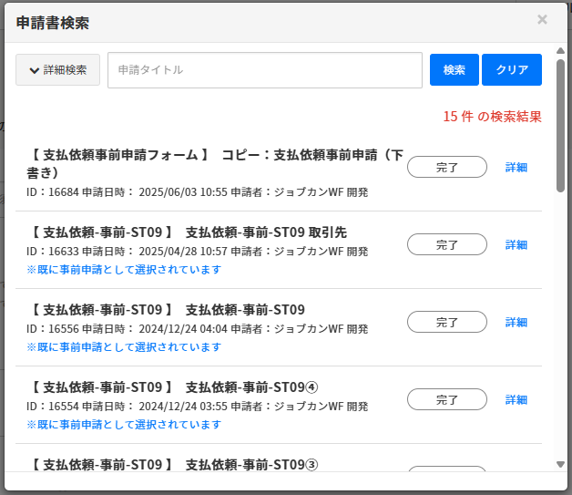Click the 申請タイトル search field
Viewport: 572px width, 495px height.
pos(264,70)
